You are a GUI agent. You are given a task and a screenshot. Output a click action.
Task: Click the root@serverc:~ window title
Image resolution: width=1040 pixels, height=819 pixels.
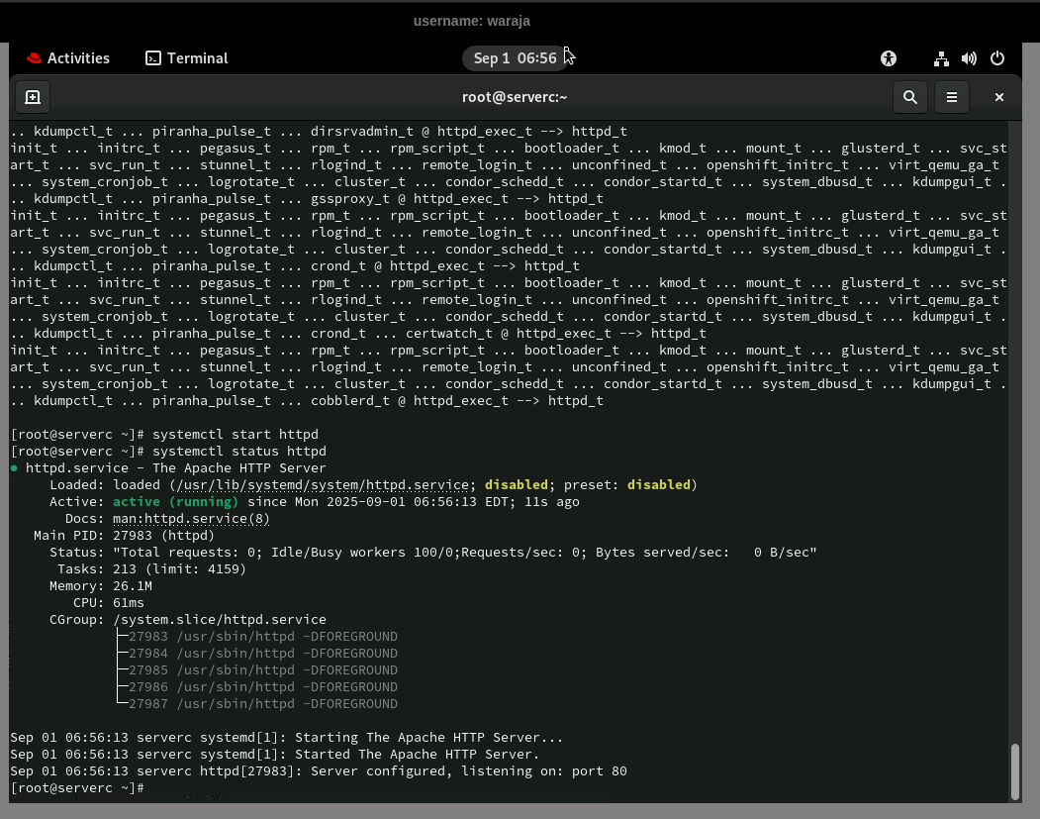click(515, 98)
